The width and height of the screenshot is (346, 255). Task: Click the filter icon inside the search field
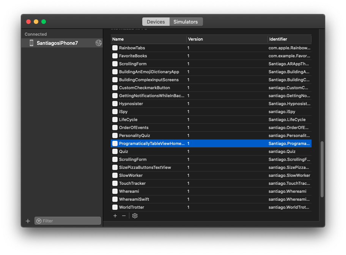coord(39,221)
